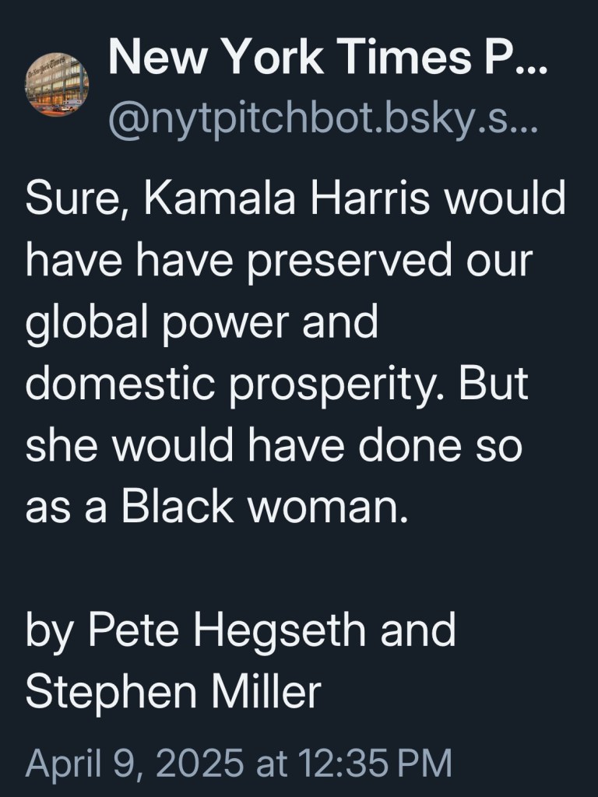Click the name "Stephen Miller" in the byline
This screenshot has width=598, height=797.
point(173,690)
